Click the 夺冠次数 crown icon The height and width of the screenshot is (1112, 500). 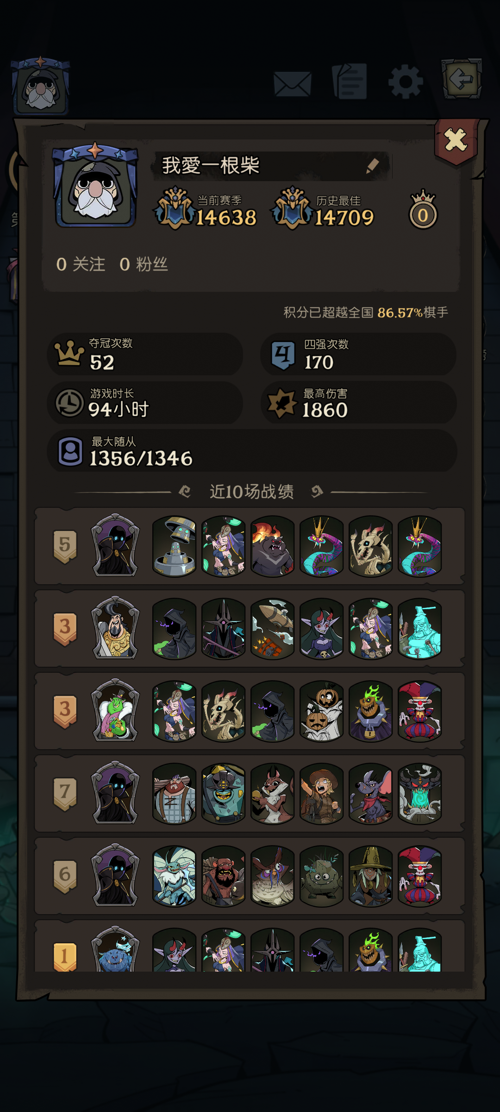coord(69,354)
